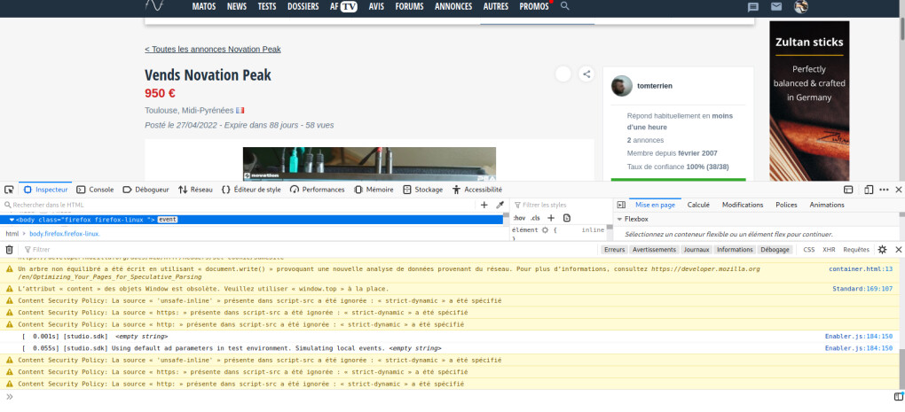Open the user avatar in the site header
The image size is (905, 412).
coord(800,7)
